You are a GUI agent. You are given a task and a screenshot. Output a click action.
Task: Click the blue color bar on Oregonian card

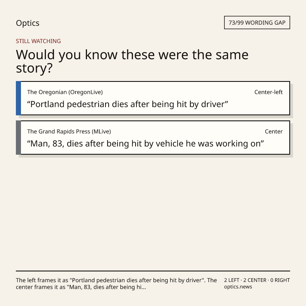(x=18, y=98)
